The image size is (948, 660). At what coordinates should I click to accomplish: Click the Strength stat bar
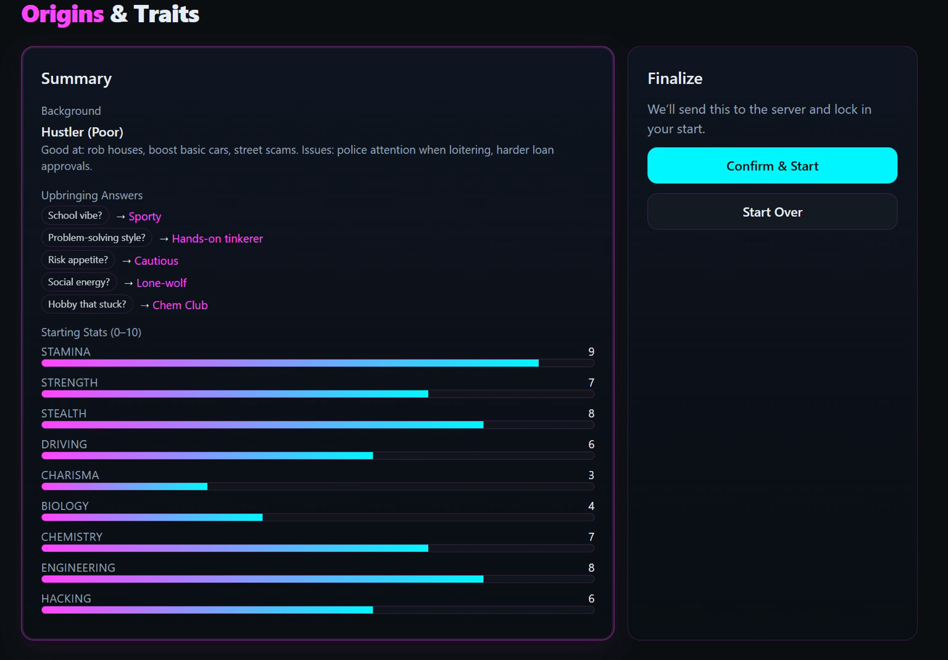(x=317, y=394)
